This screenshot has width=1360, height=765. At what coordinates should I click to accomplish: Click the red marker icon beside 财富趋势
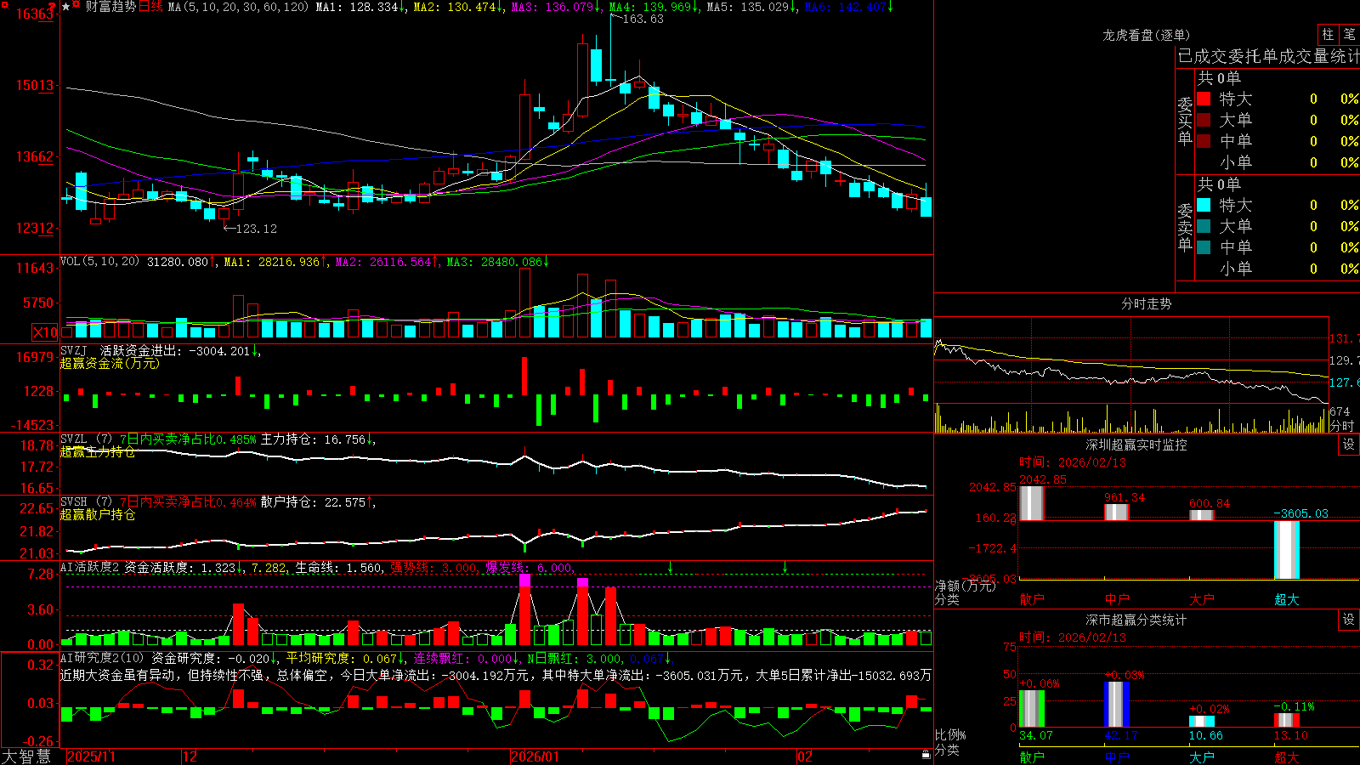pyautogui.click(x=77, y=5)
